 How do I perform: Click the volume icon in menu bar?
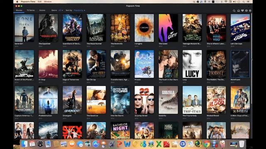click(235, 2)
